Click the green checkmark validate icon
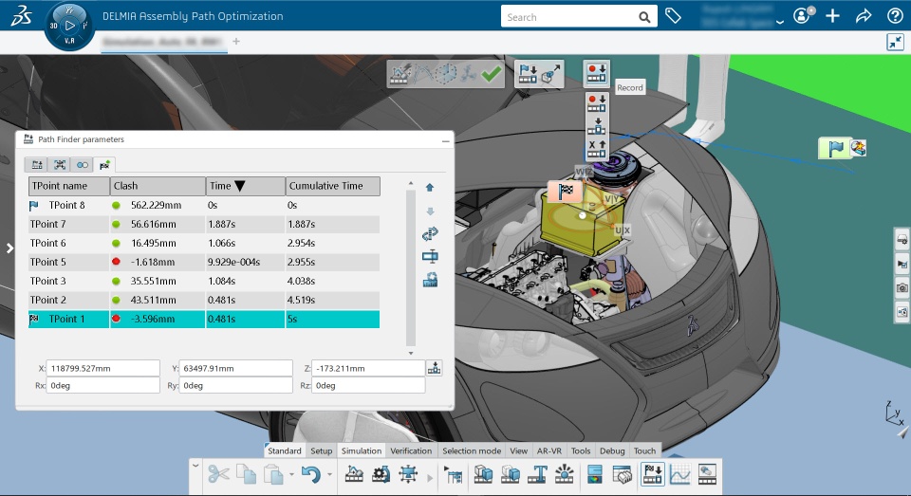Viewport: 911px width, 496px height. tap(492, 74)
